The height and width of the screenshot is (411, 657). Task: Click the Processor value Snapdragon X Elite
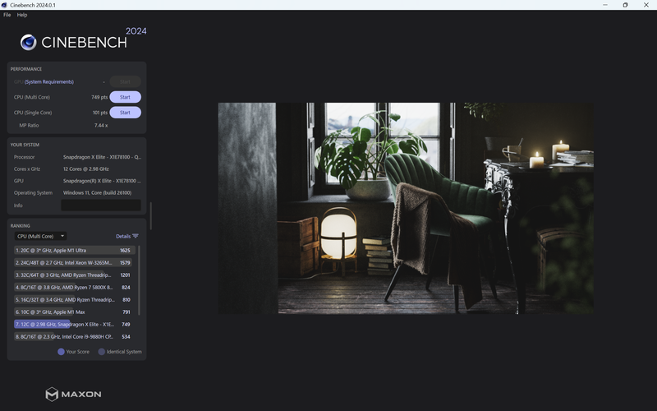102,157
